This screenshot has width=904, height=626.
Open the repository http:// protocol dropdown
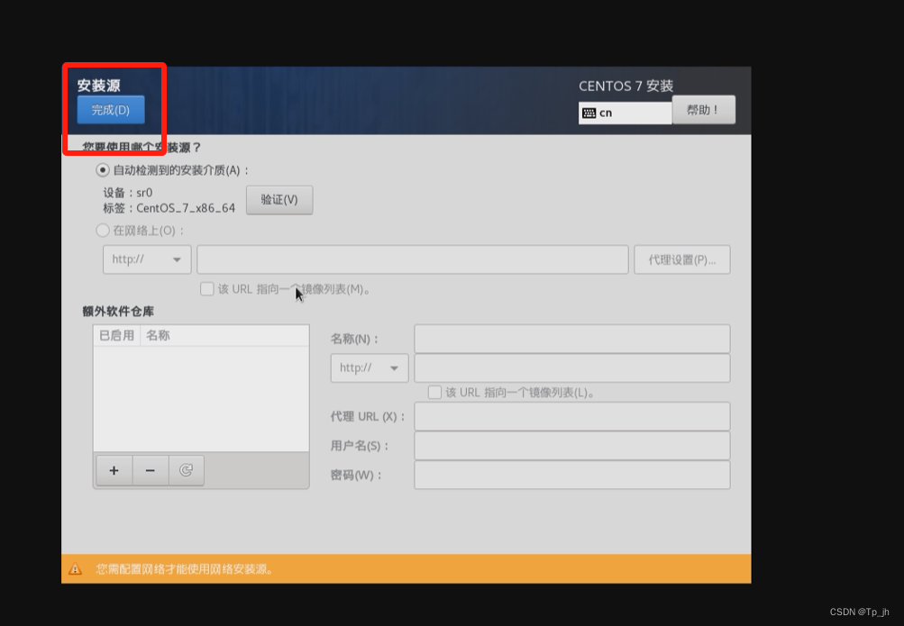tap(370, 368)
